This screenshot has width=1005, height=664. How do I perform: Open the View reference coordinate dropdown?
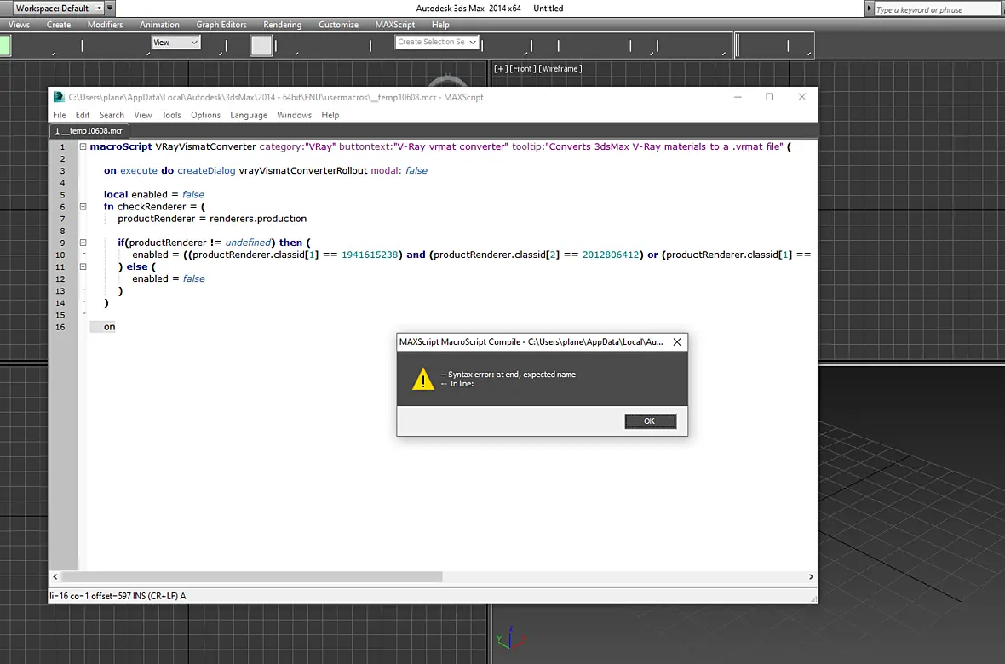175,43
